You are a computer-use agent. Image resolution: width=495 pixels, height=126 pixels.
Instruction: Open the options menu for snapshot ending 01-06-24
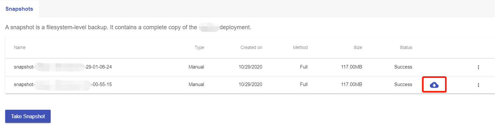(x=478, y=67)
